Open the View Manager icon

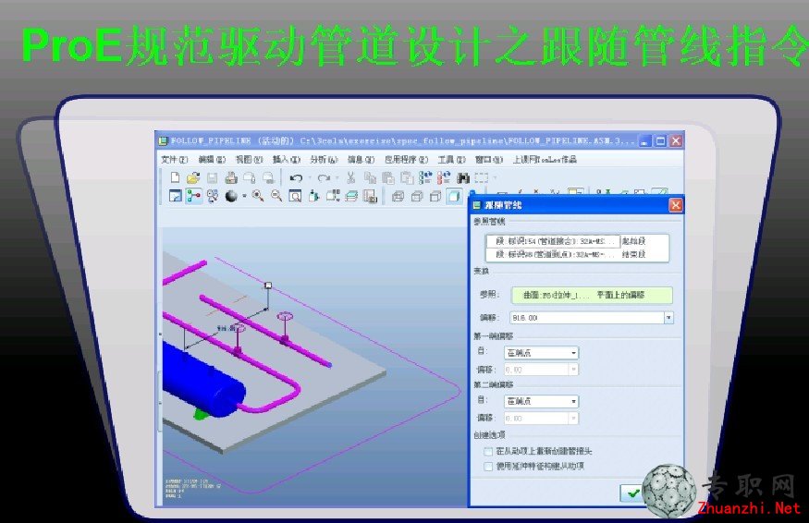point(370,196)
